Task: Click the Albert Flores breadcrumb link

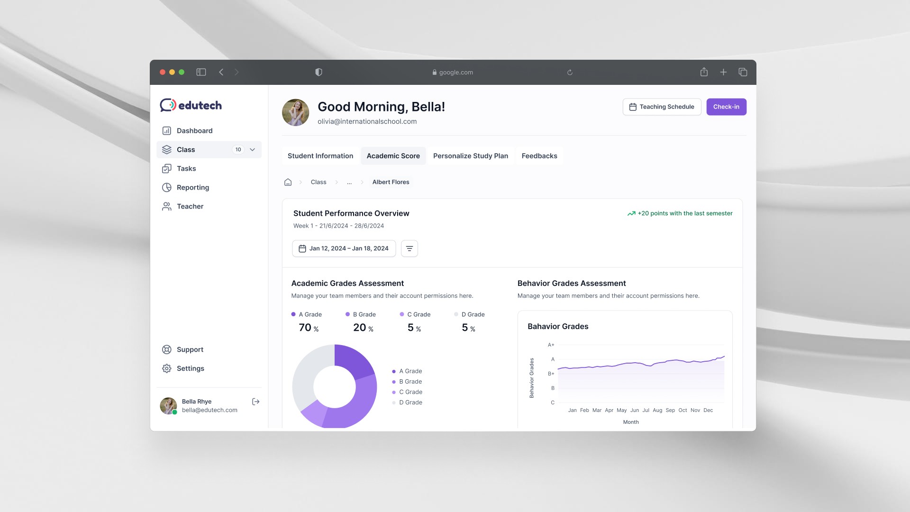Action: (x=391, y=182)
